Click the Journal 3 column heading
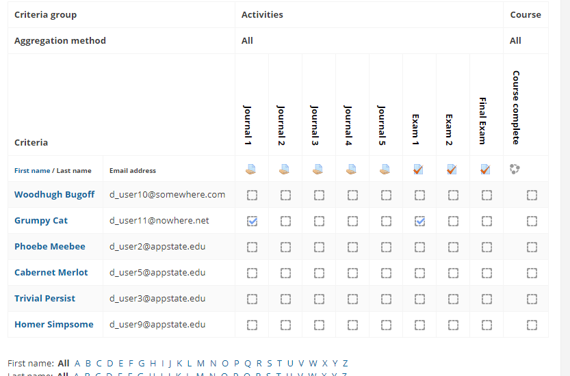Screen dimensions: 570x376 point(315,125)
